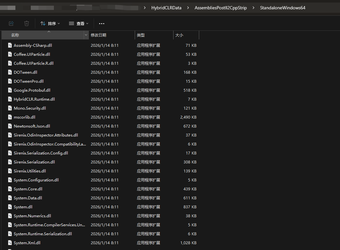
Task: Sort by the 类型 column header
Action: [x=154, y=35]
